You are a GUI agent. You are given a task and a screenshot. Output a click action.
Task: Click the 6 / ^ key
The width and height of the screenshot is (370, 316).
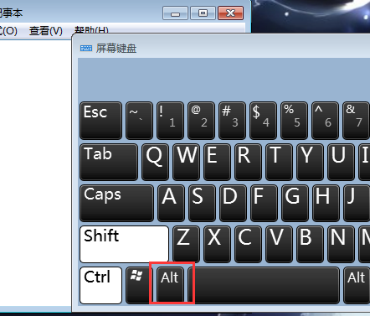(325, 121)
